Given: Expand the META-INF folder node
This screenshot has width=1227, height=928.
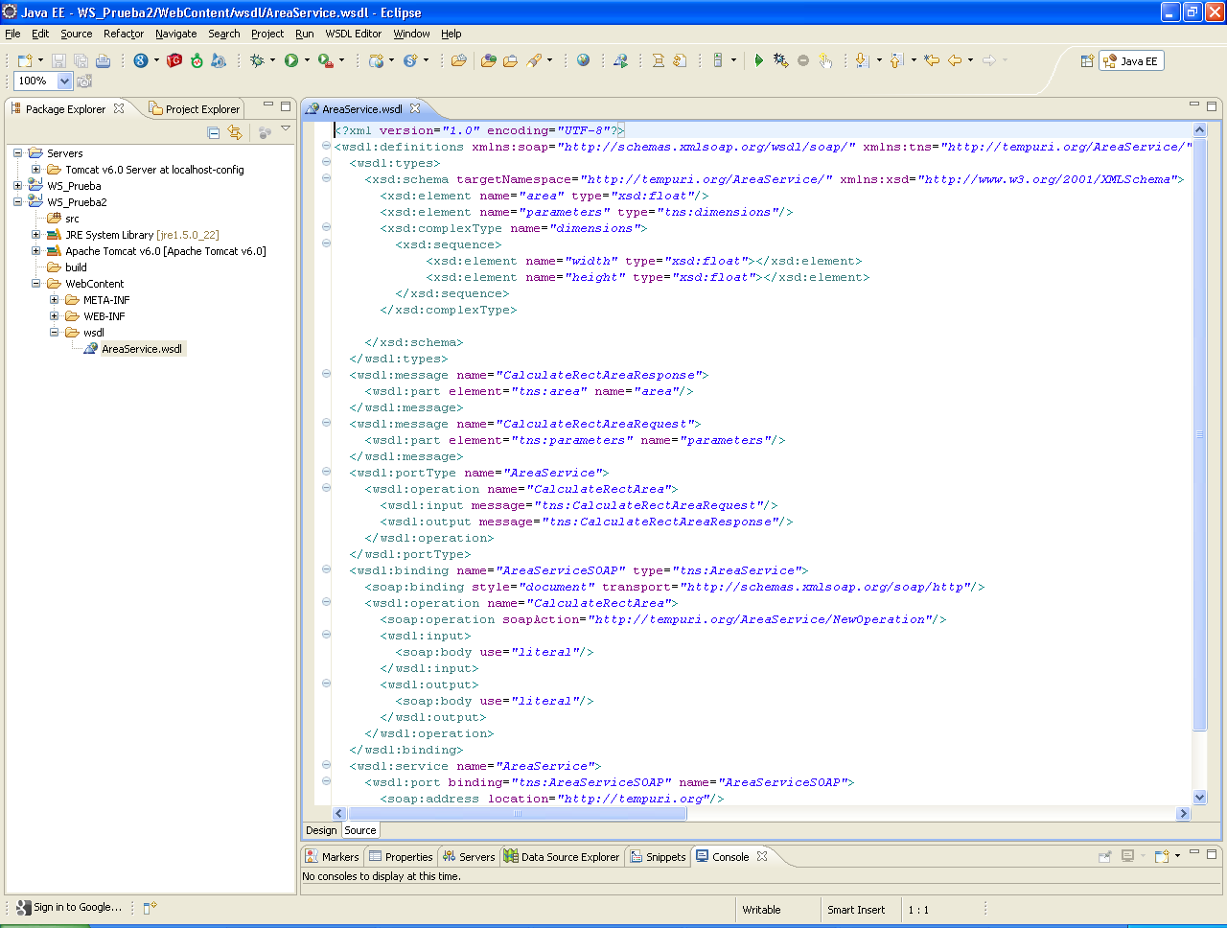Looking at the screenshot, I should (55, 300).
